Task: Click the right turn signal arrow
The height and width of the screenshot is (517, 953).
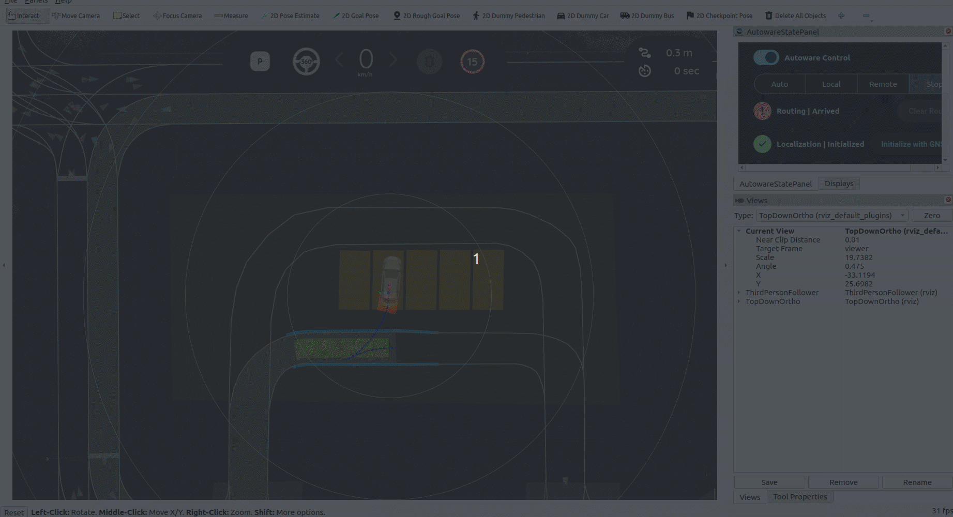Action: pyautogui.click(x=393, y=60)
